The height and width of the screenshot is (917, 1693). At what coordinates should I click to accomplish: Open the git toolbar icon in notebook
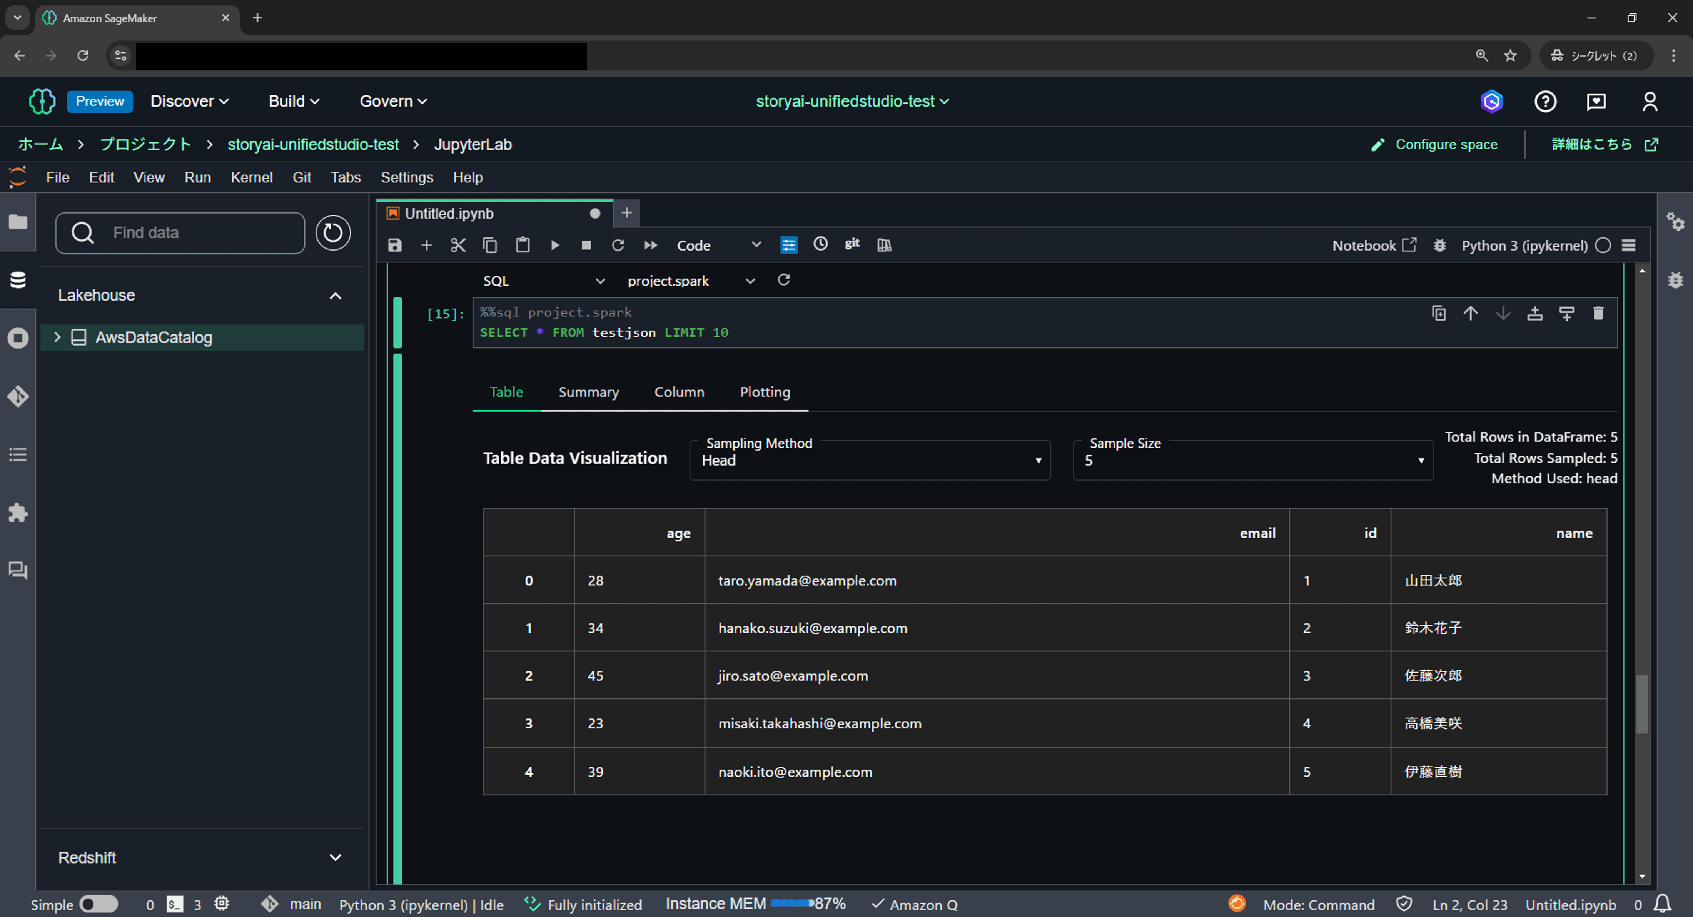coord(852,244)
